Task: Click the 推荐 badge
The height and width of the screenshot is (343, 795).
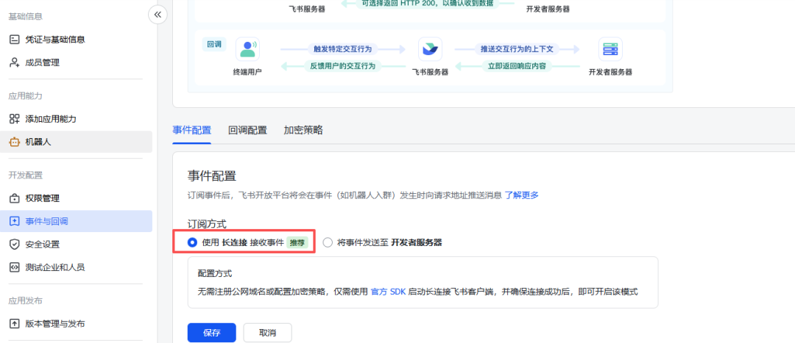Action: 297,242
